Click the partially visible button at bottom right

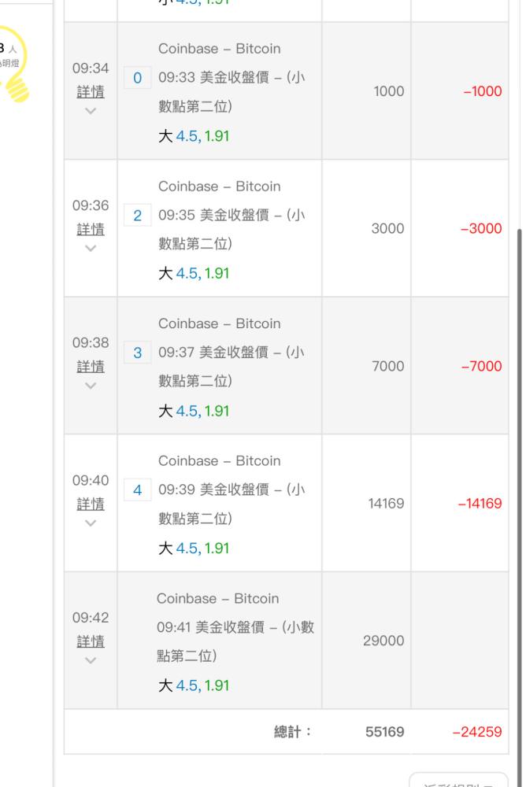(x=458, y=780)
